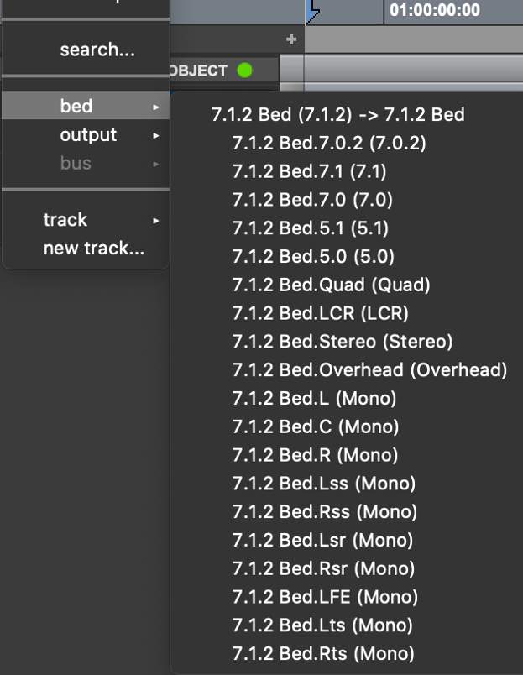This screenshot has width=523, height=675.
Task: Pick 7.1.2 Bed.Rts mono channel
Action: point(323,655)
